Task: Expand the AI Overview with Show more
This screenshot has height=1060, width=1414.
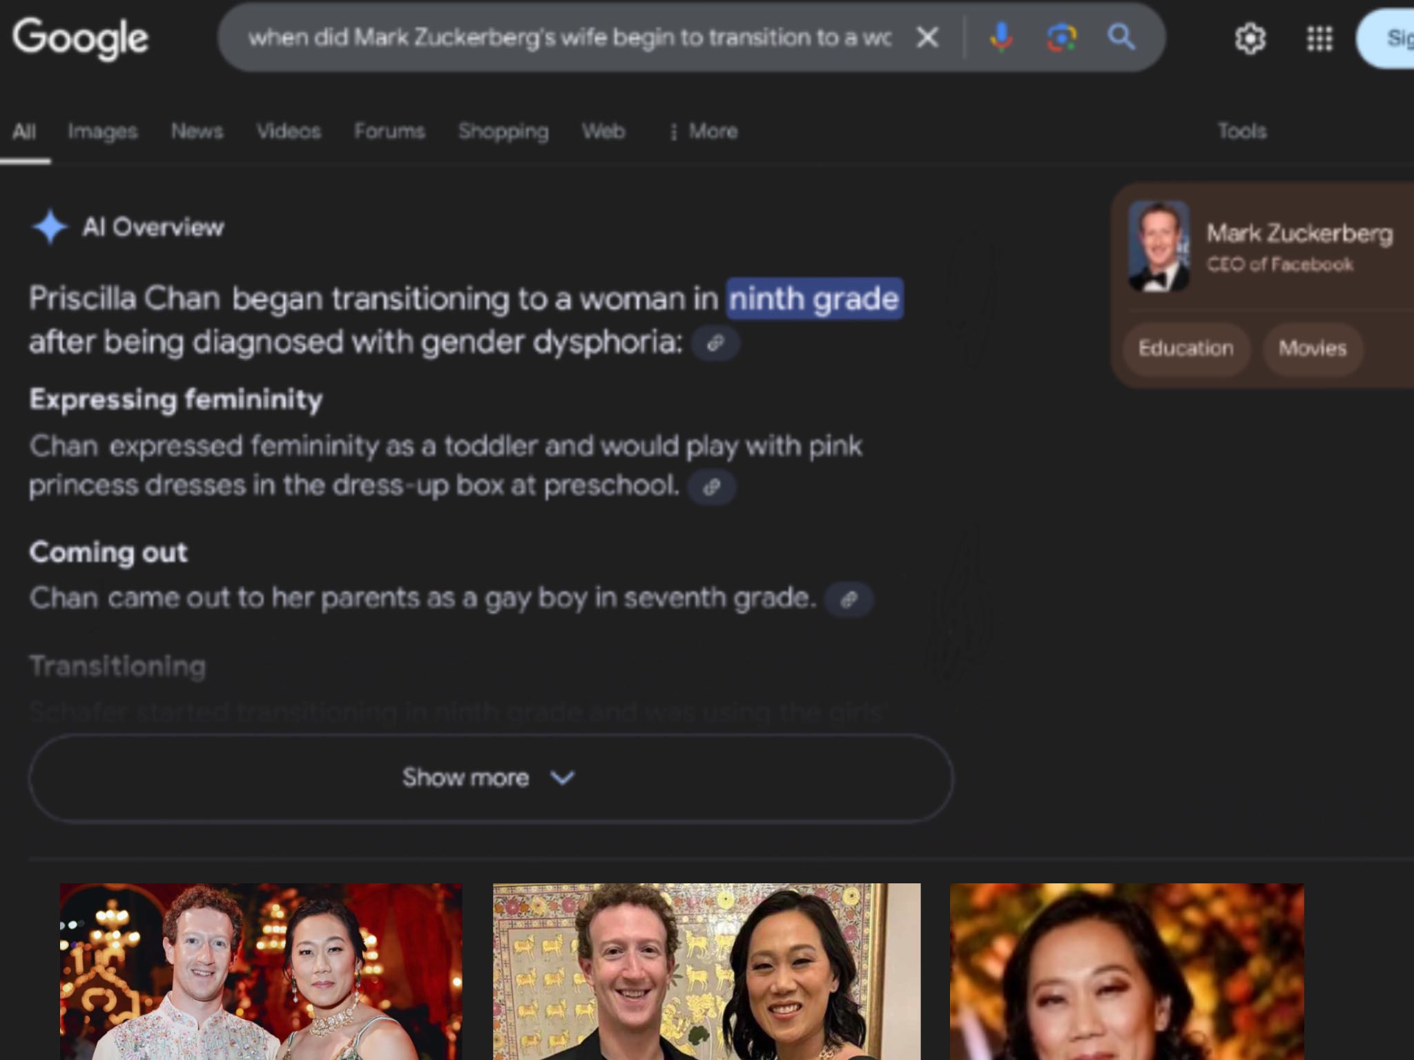Action: click(491, 778)
